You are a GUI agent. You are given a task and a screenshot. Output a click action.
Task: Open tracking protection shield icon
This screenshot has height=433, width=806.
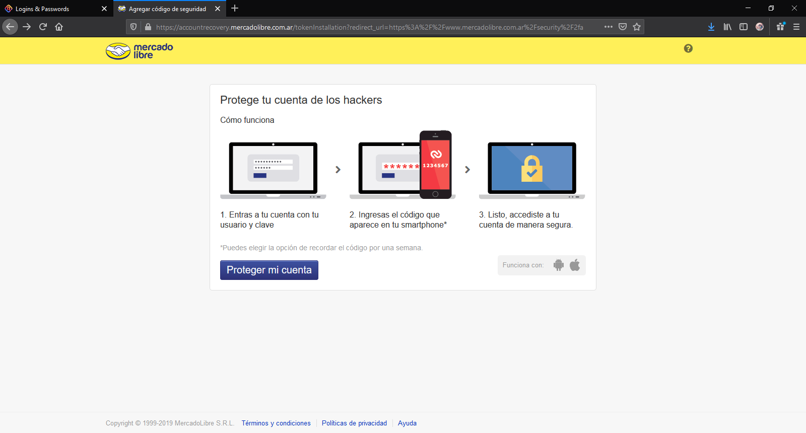(133, 27)
